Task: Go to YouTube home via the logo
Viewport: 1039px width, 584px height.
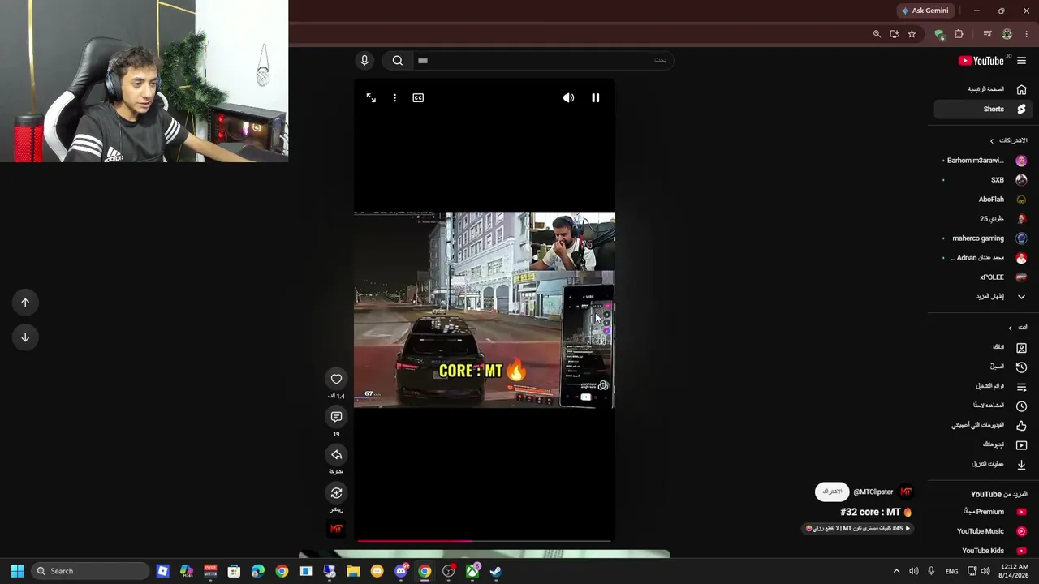Action: point(981,61)
